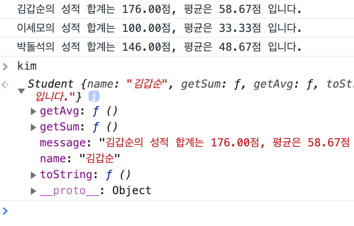Select the message property key
The image size is (354, 226).
63,143
